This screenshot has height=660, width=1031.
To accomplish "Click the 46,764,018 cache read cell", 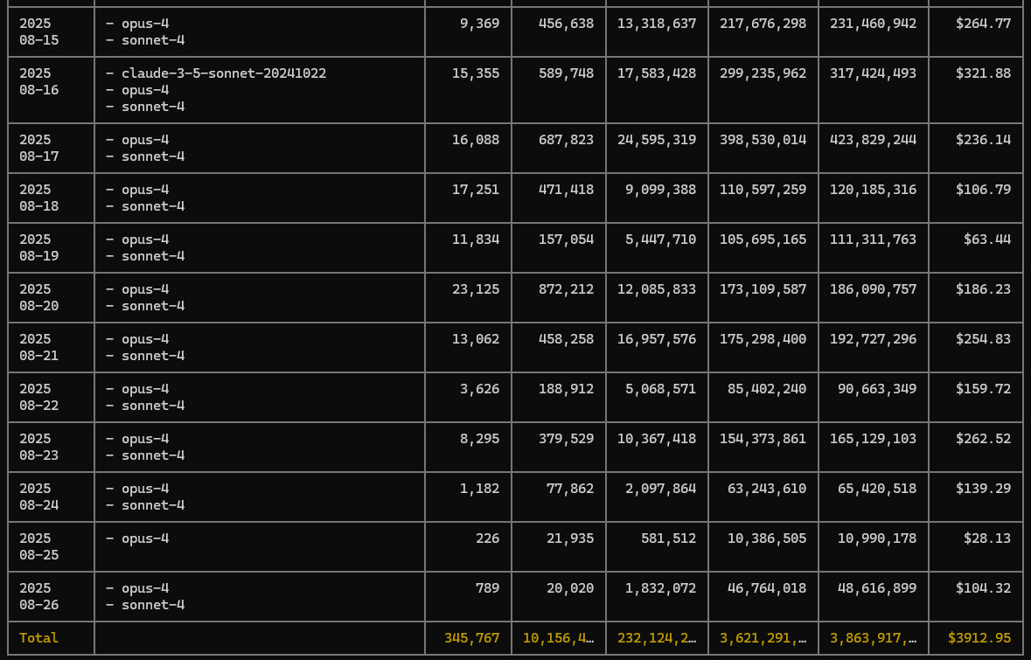I will [x=767, y=588].
